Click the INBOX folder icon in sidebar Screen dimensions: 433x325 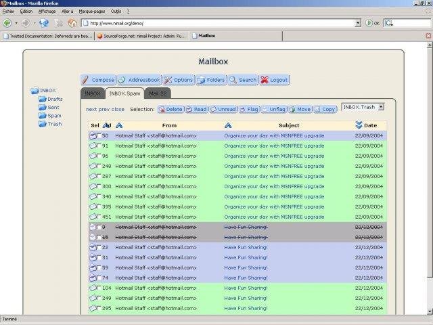point(35,90)
